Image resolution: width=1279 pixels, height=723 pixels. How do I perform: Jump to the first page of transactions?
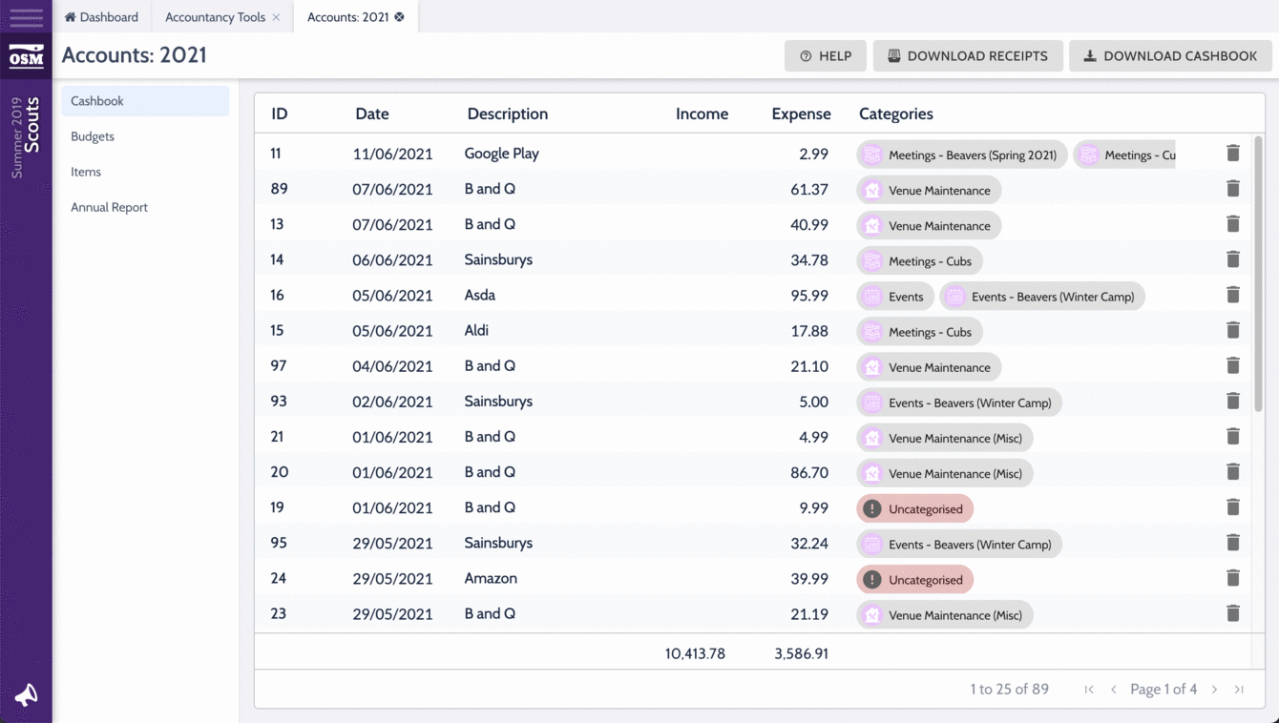click(x=1088, y=689)
